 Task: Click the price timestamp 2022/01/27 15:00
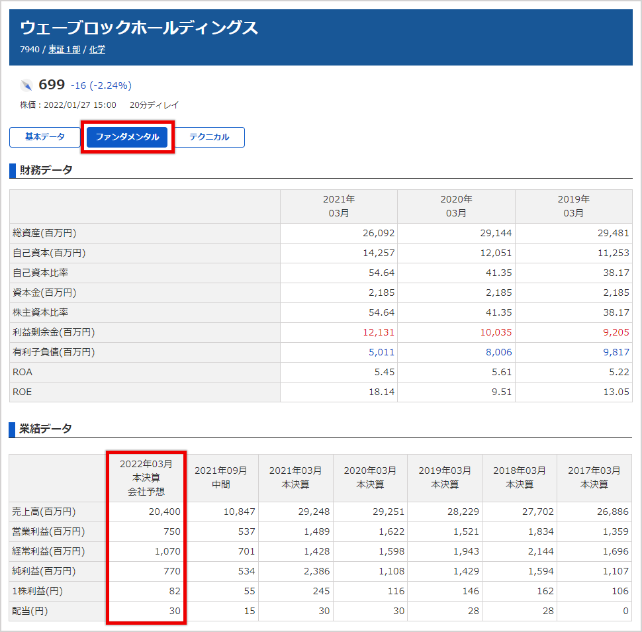click(80, 105)
